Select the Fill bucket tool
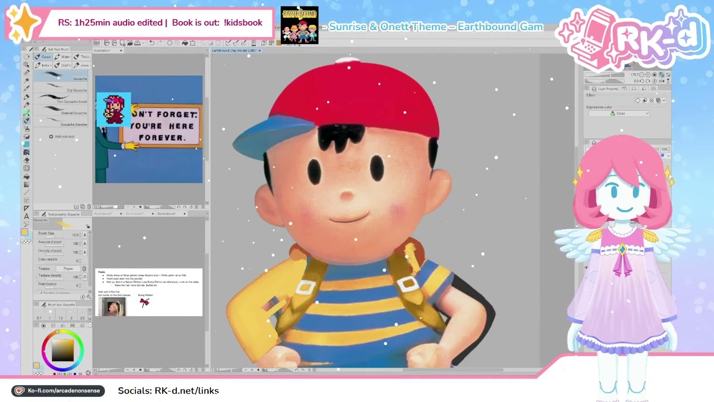Image resolution: width=714 pixels, height=402 pixels. (x=26, y=177)
